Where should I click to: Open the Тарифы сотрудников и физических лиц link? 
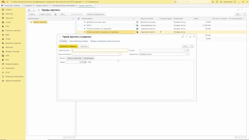point(105,41)
